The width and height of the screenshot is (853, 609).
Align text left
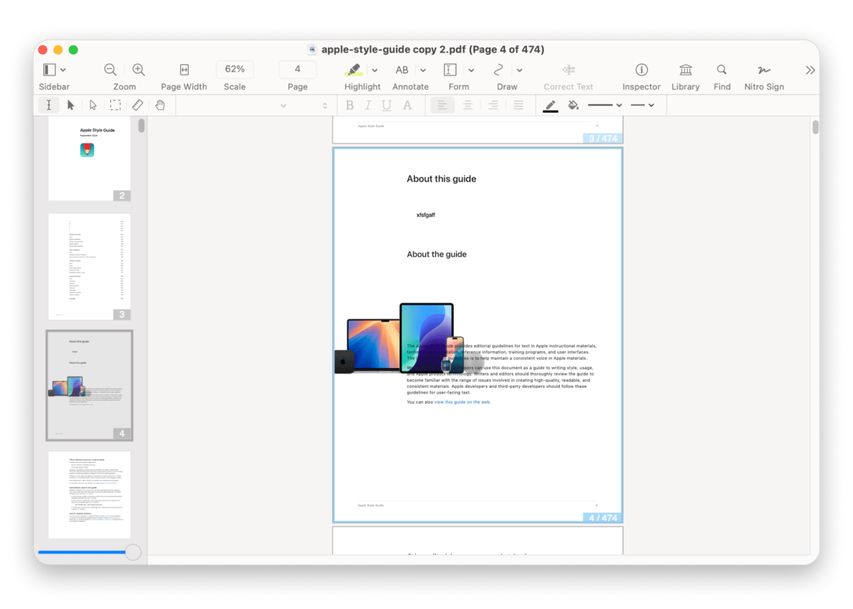[442, 105]
